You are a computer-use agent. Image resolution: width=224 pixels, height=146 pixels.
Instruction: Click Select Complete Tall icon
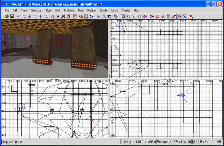point(52,16)
